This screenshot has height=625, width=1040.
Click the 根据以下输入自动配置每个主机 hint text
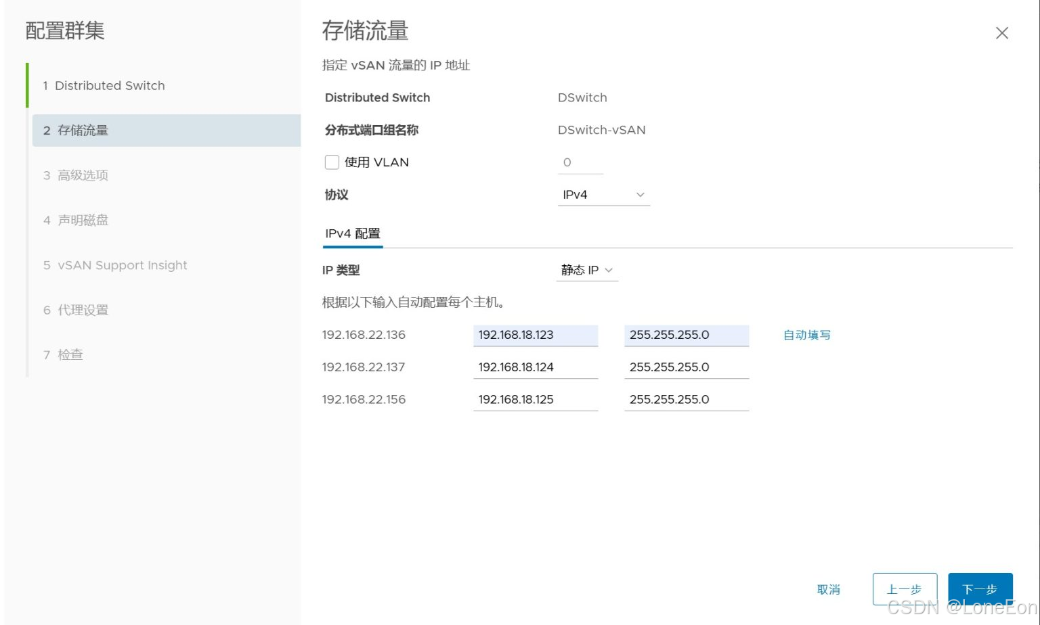pos(414,302)
